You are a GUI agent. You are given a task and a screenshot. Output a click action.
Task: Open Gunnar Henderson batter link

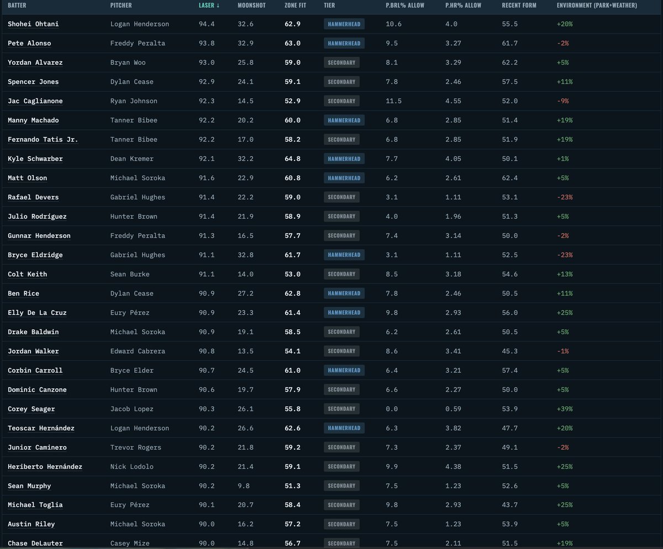39,236
